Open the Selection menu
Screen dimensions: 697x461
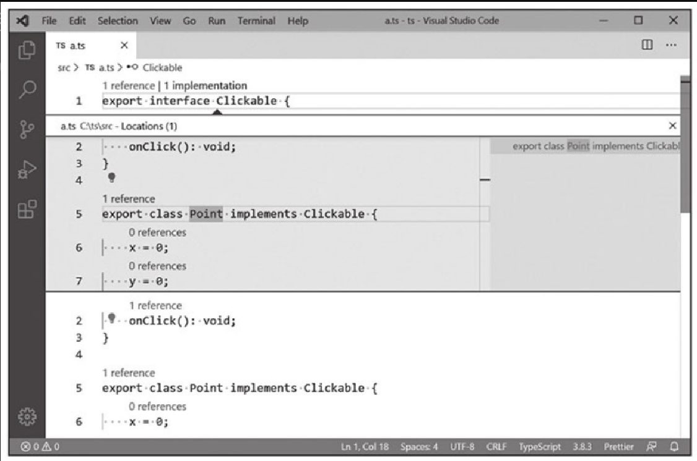point(118,21)
